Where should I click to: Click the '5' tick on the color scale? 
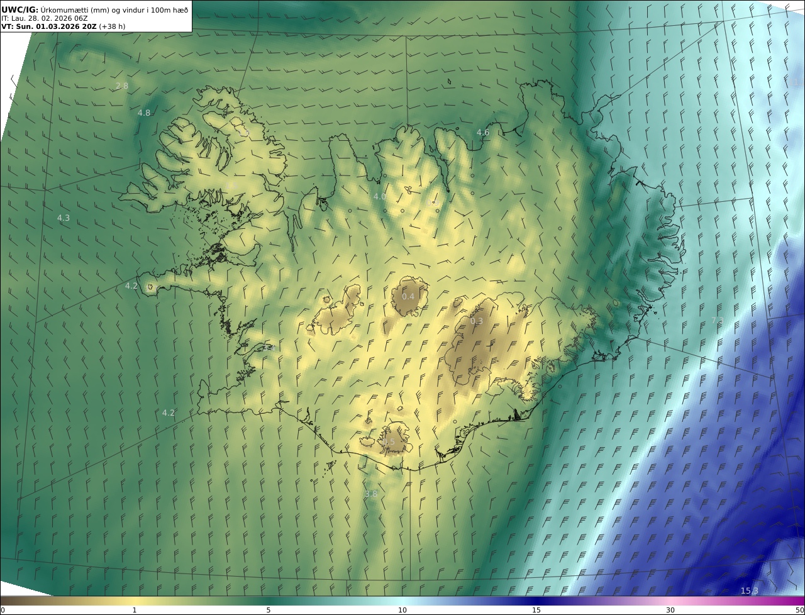point(269,610)
